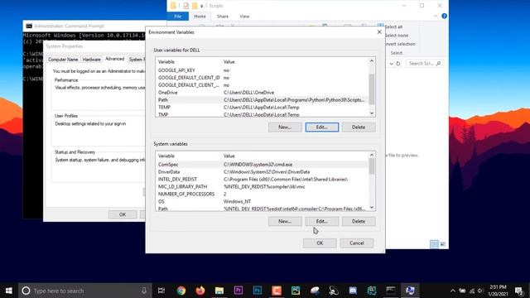Select the OneDrive user variable row
The width and height of the screenshot is (530, 298).
262,93
